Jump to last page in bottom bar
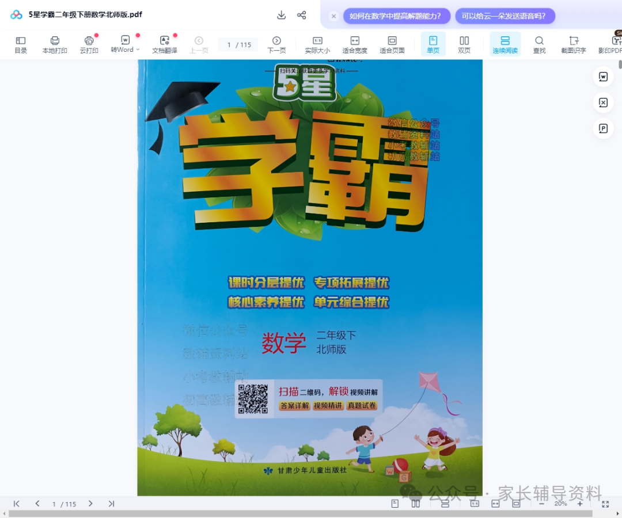Screen dimensions: 622x518 coord(112,504)
